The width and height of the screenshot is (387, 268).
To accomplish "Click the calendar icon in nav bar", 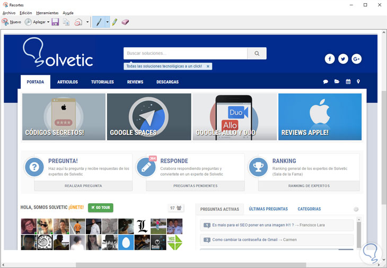I will click(x=348, y=81).
